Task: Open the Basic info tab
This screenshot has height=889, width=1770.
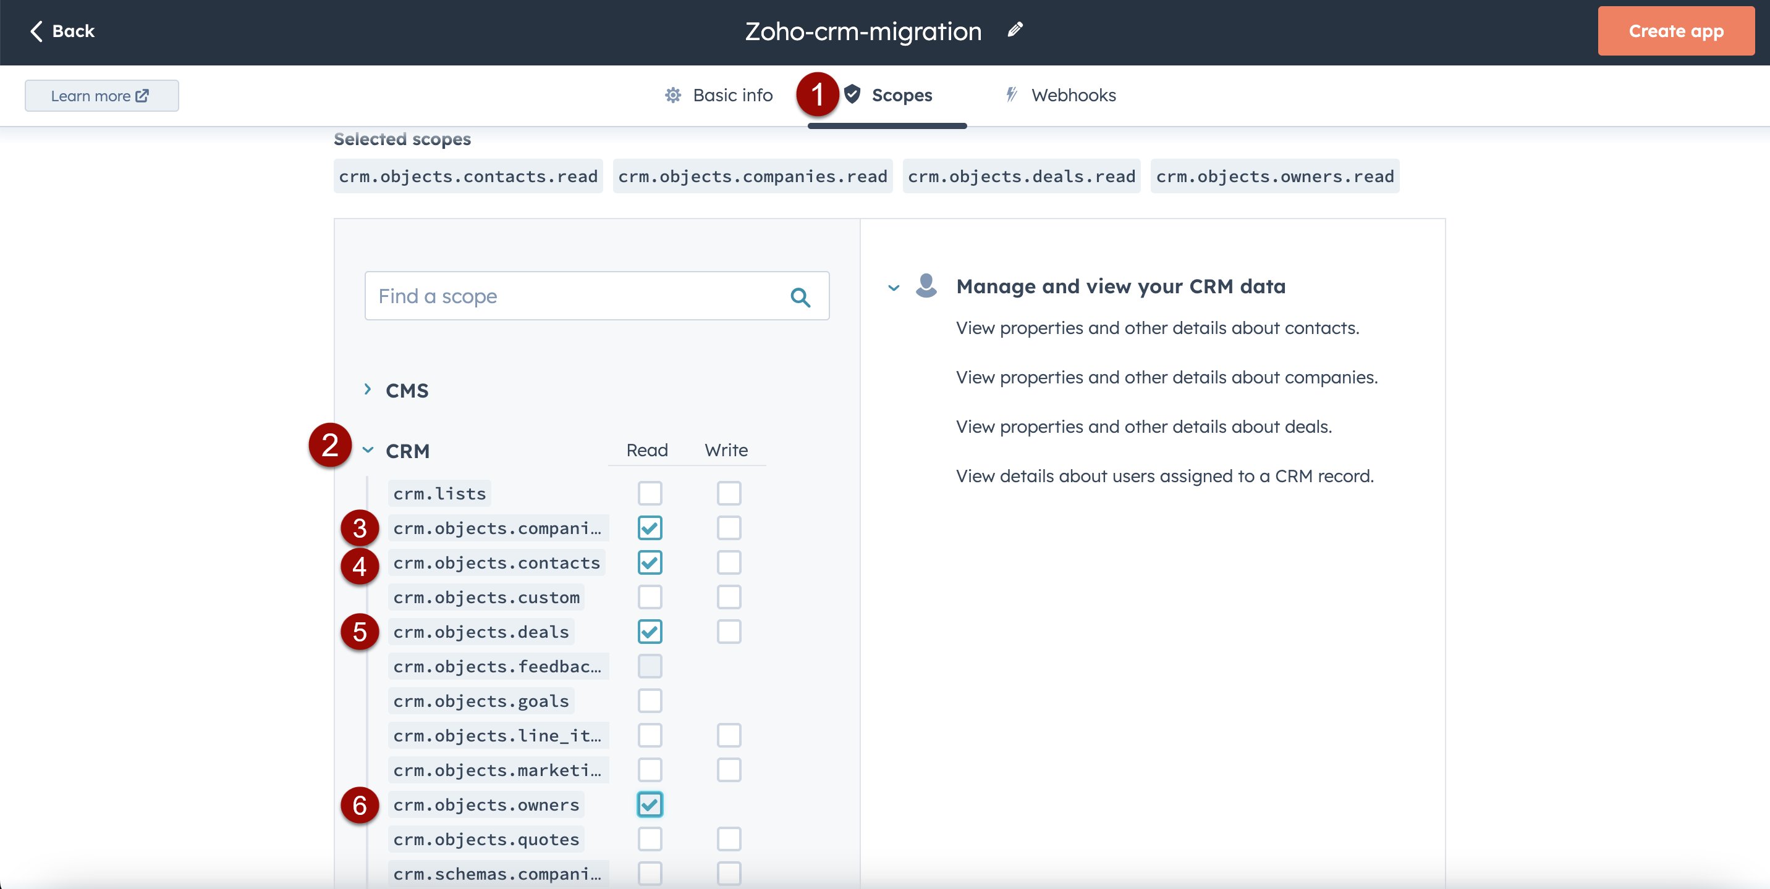Action: 732,96
